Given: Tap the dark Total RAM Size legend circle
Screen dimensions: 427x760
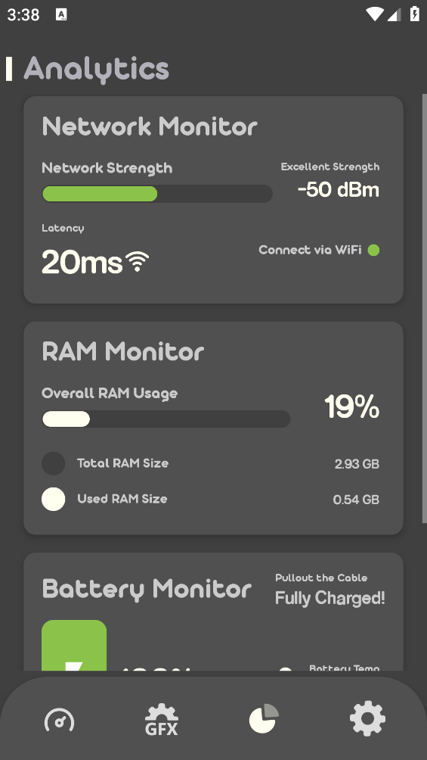Looking at the screenshot, I should point(53,463).
